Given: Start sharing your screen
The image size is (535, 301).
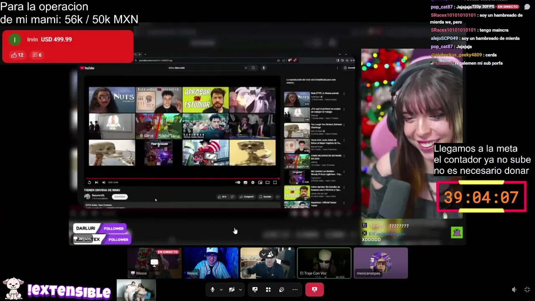Looking at the screenshot, I should click(x=255, y=289).
